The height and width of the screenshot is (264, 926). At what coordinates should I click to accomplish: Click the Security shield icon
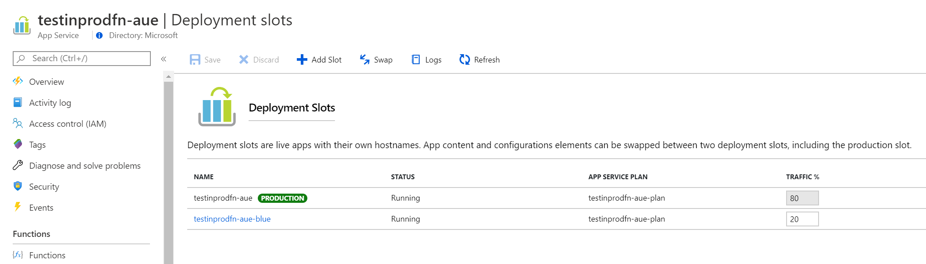point(18,186)
